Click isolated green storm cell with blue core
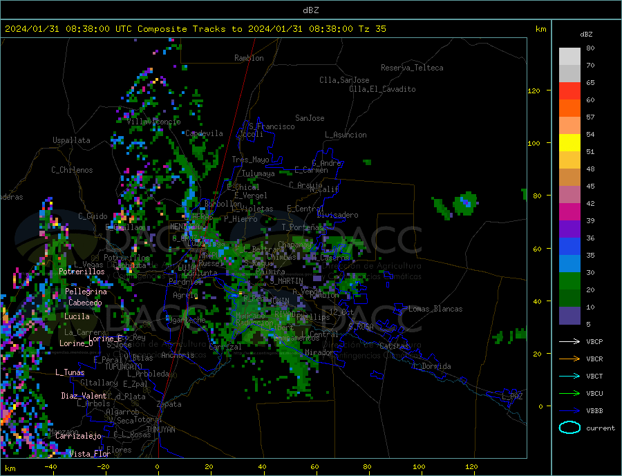This screenshot has height=476, width=622. 464,204
